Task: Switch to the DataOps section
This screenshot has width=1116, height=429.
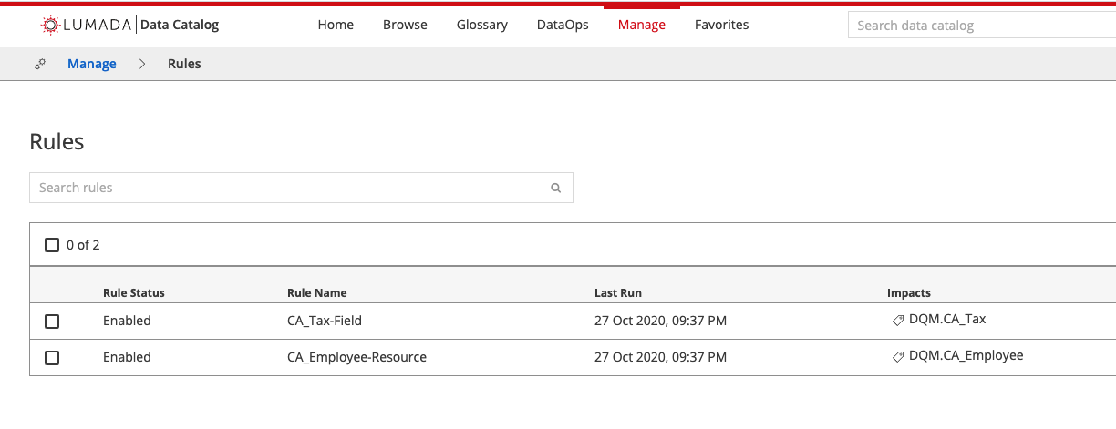Action: (563, 25)
